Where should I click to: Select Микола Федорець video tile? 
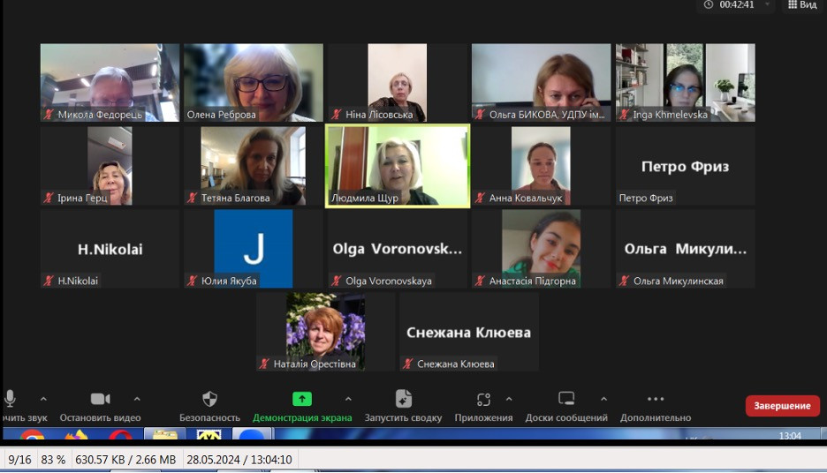[110, 83]
